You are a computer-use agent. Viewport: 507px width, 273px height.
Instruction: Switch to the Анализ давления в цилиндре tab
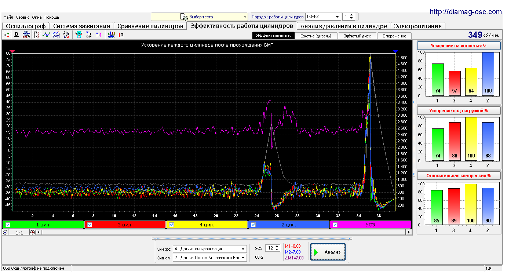pyautogui.click(x=343, y=26)
